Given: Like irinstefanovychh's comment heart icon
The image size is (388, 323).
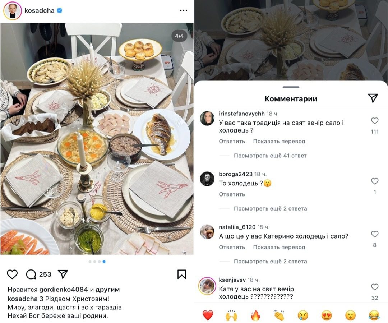Looking at the screenshot, I should click(x=375, y=121).
